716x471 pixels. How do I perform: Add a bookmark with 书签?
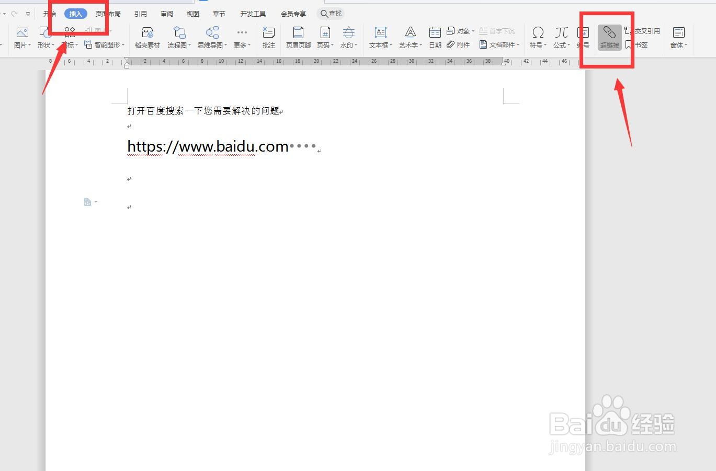coord(637,45)
